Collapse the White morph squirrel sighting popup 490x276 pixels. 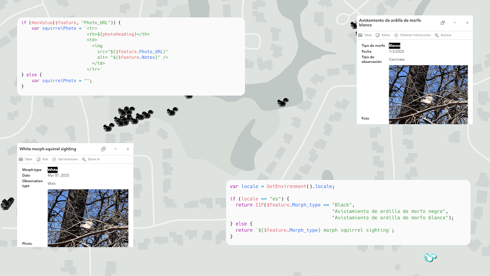116,149
